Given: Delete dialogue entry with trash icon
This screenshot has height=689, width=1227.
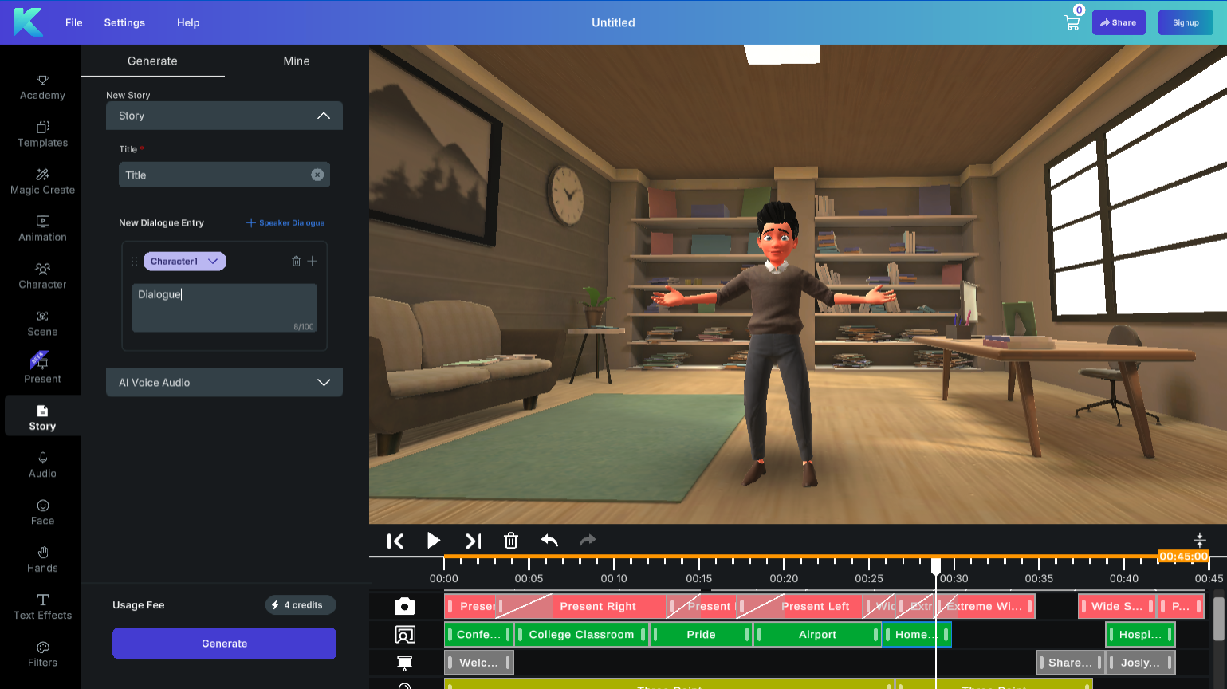Looking at the screenshot, I should pos(296,262).
